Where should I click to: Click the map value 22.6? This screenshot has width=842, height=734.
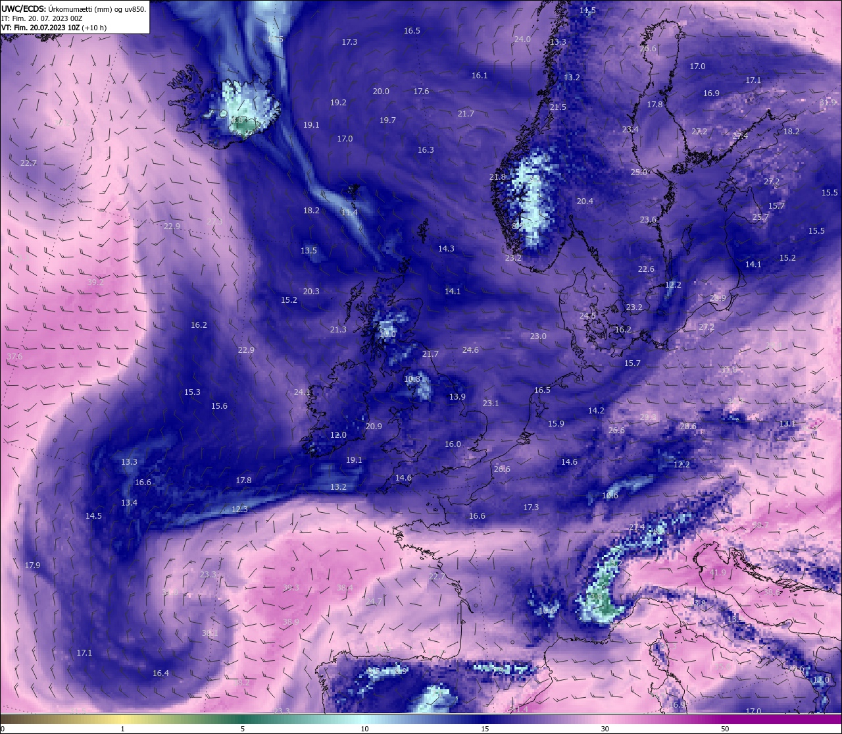coord(646,269)
